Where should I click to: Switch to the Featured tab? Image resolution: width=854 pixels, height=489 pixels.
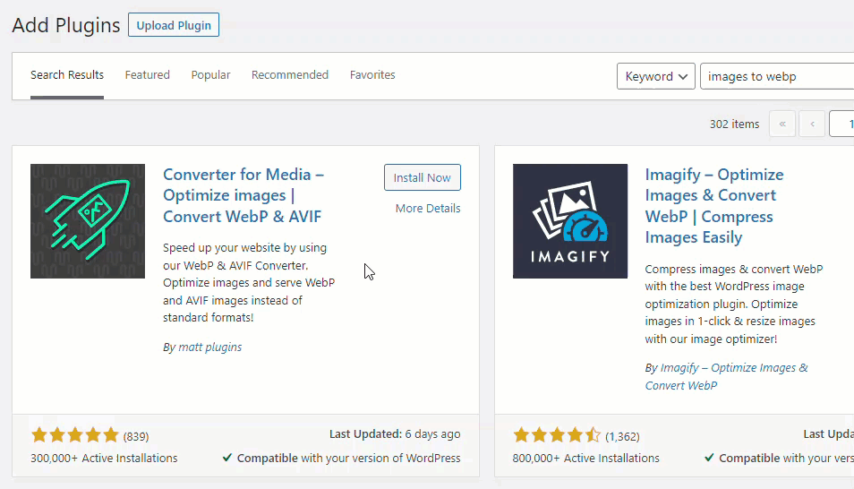click(x=147, y=75)
